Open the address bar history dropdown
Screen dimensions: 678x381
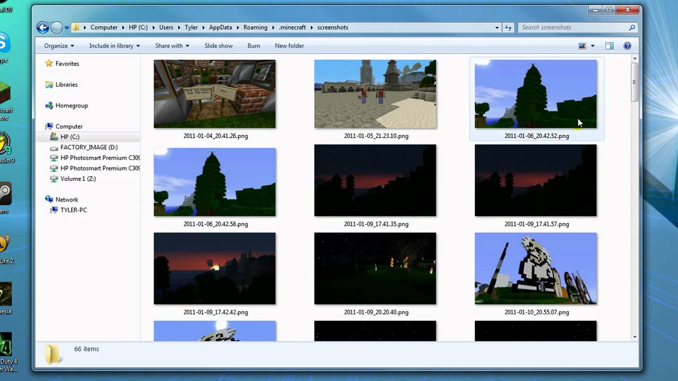[x=497, y=28]
